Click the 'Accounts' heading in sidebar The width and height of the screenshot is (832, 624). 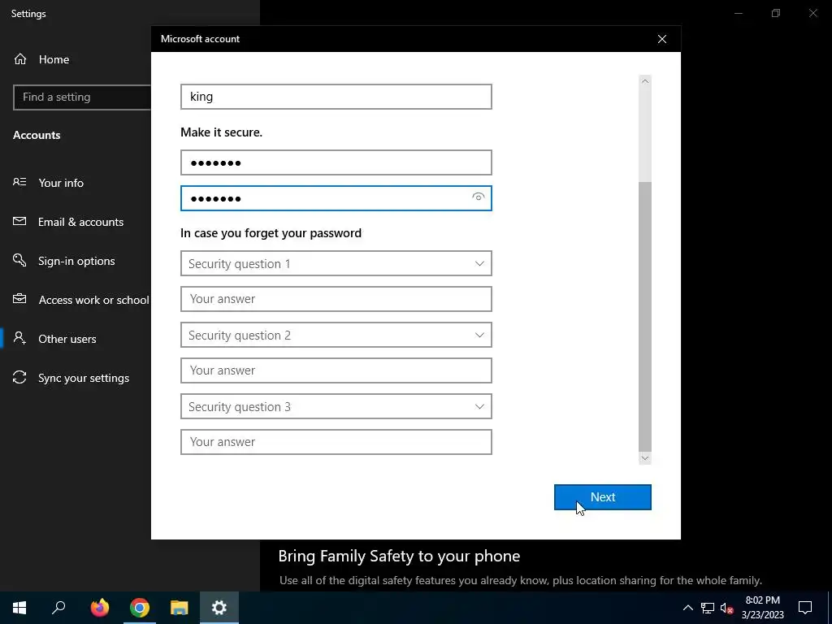click(x=37, y=135)
